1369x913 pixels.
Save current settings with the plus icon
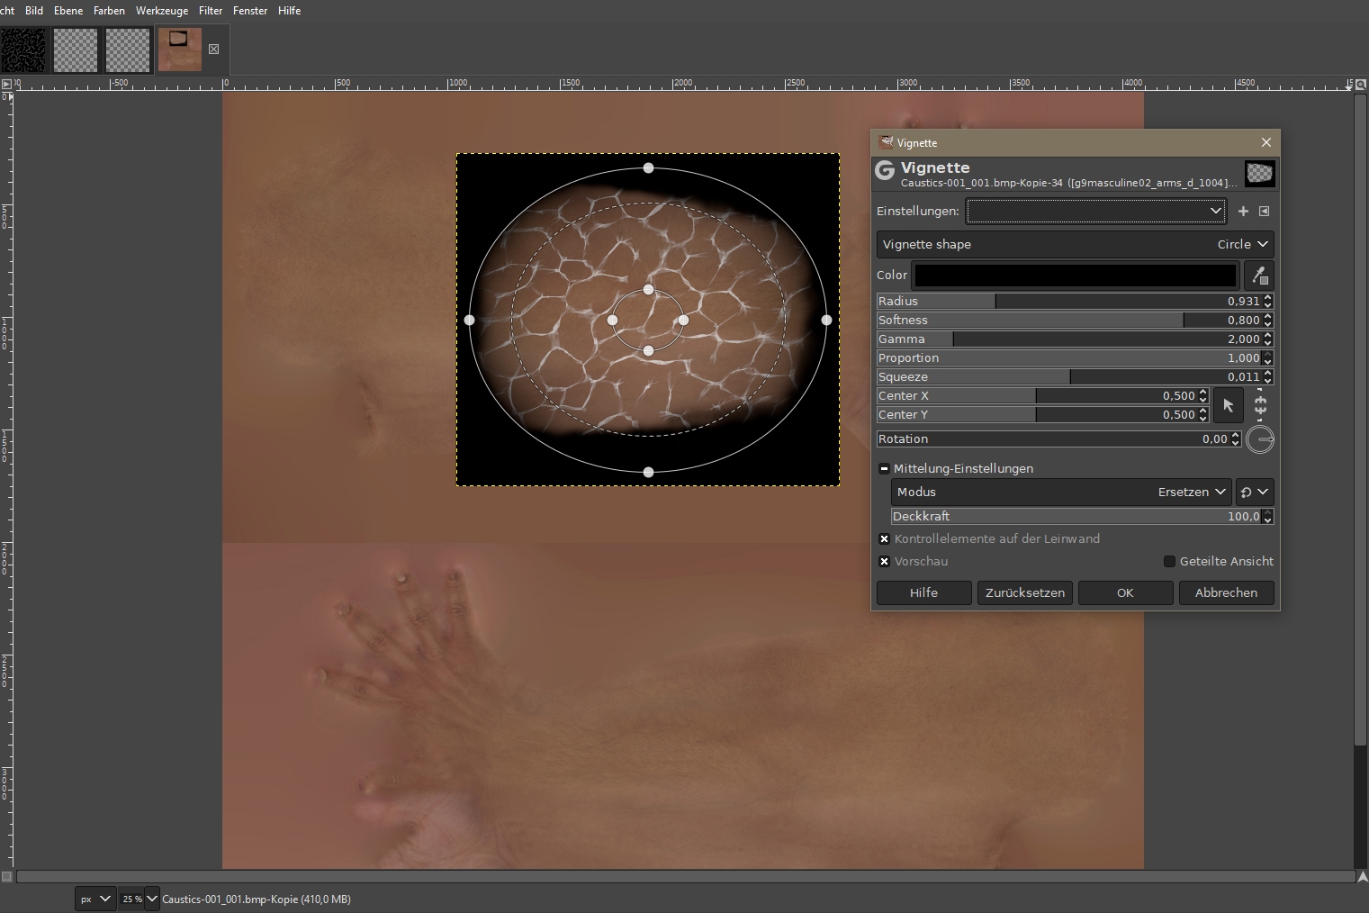(1243, 211)
